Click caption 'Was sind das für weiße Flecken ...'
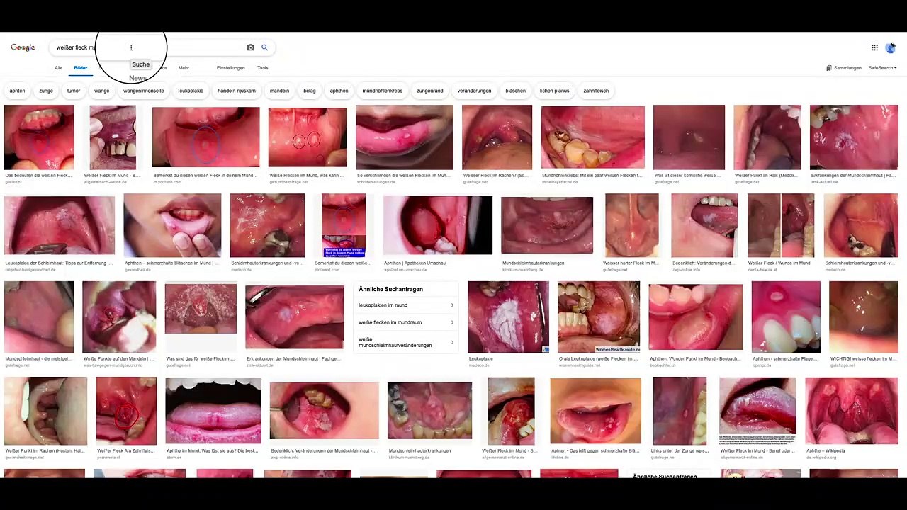 pos(200,359)
